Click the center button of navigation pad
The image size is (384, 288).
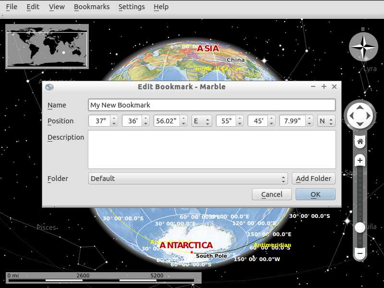[360, 115]
